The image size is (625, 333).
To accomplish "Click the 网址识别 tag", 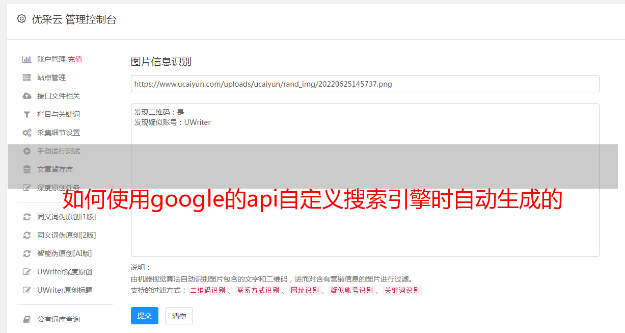I will point(305,290).
